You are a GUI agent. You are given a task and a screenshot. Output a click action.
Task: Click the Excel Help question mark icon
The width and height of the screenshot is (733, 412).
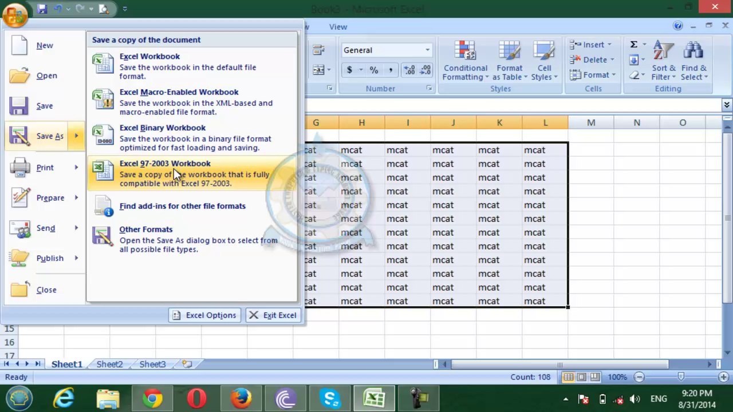[x=678, y=26]
